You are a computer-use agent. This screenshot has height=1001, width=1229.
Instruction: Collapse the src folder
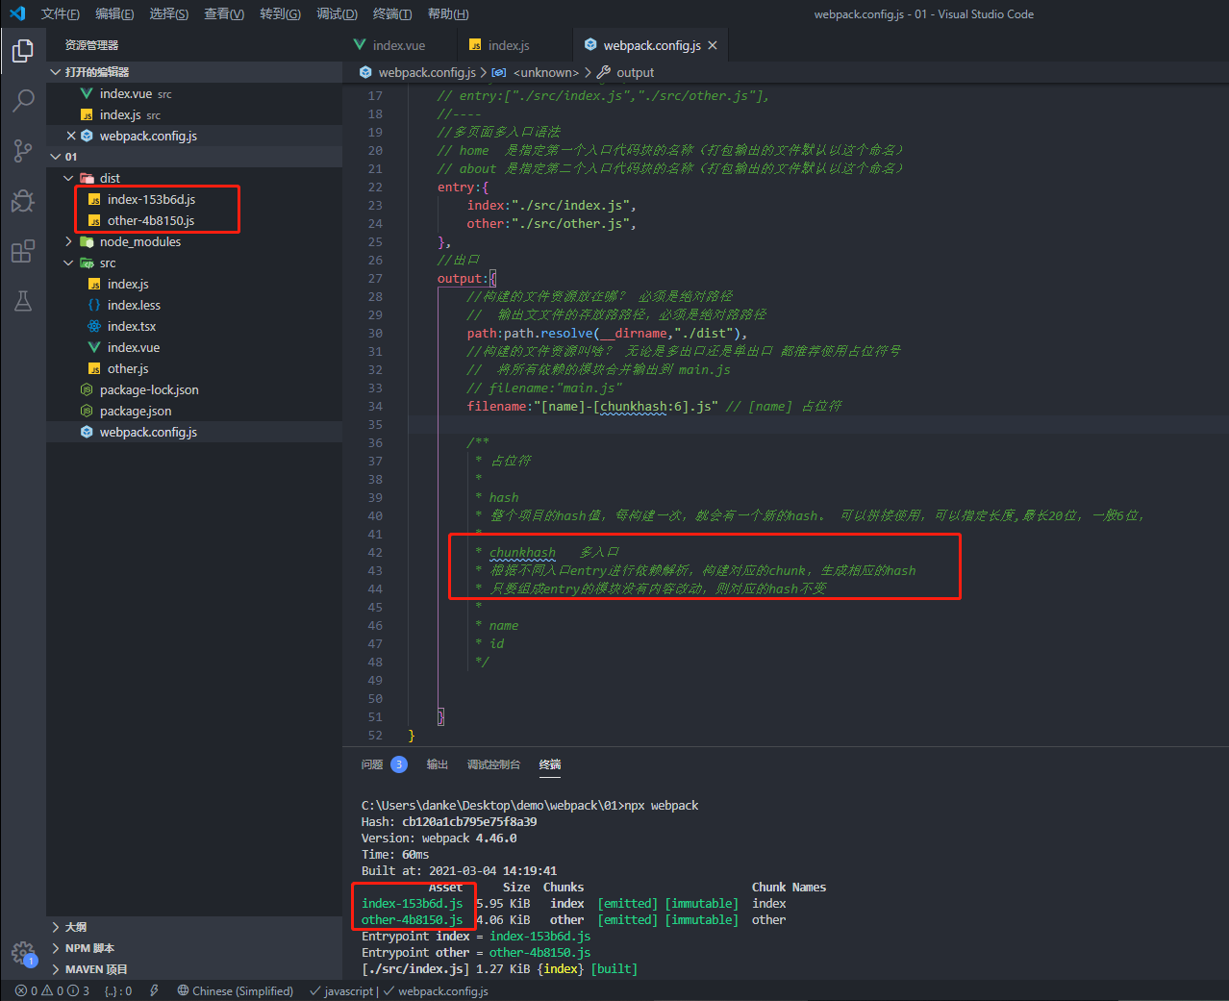pos(194,263)
